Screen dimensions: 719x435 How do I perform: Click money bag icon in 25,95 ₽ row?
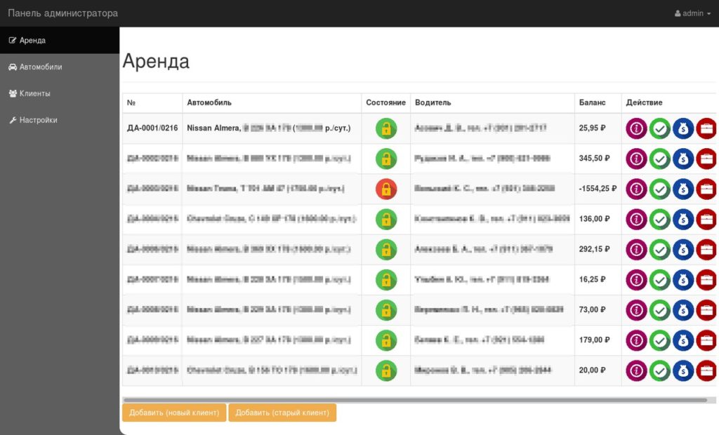click(683, 129)
